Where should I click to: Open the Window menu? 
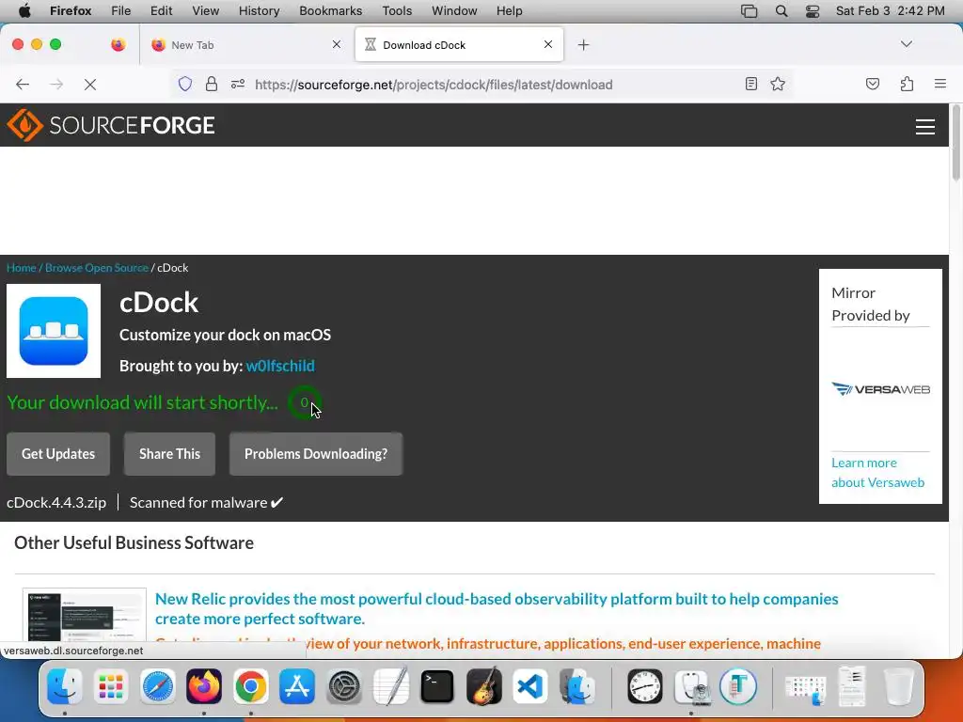[454, 11]
